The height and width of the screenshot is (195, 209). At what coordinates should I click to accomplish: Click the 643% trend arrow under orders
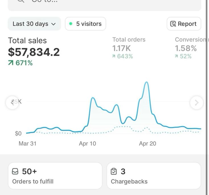(x=114, y=56)
